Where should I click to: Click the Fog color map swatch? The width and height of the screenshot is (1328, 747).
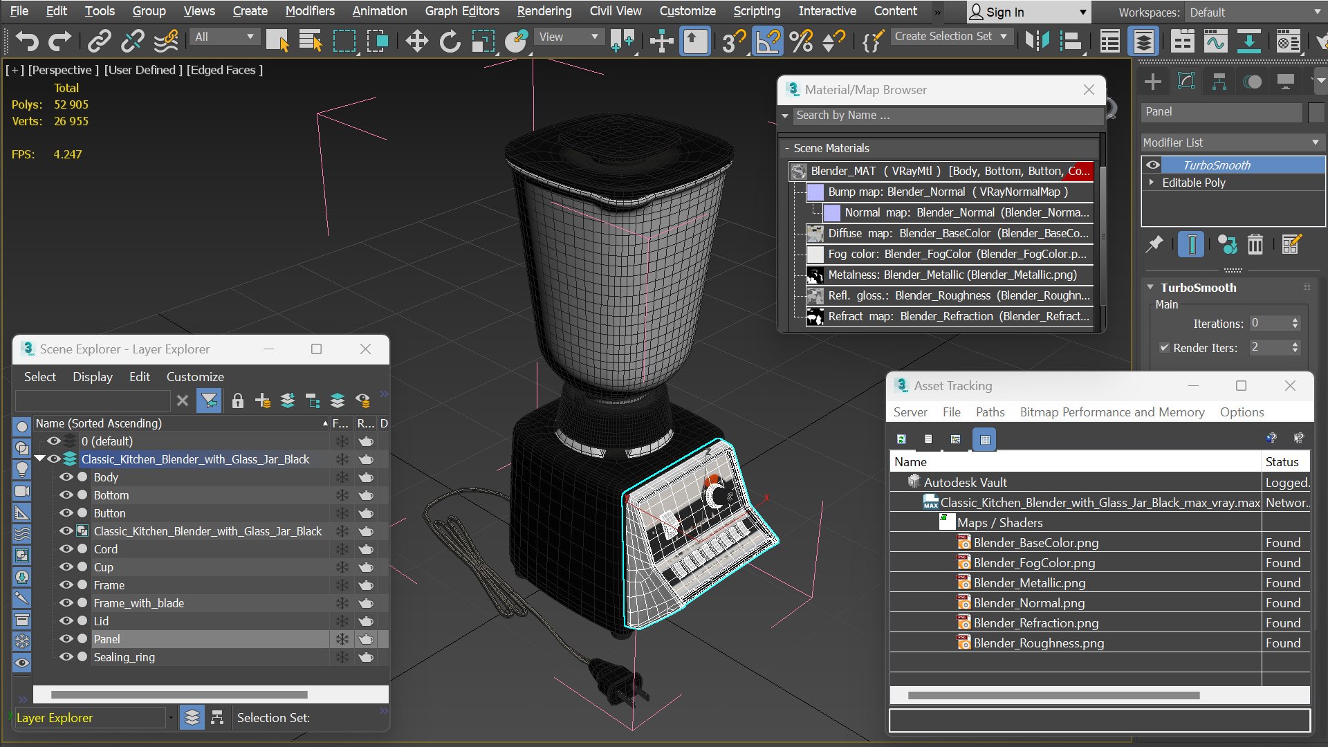coord(815,255)
